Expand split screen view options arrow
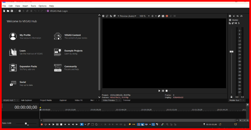 (118, 16)
